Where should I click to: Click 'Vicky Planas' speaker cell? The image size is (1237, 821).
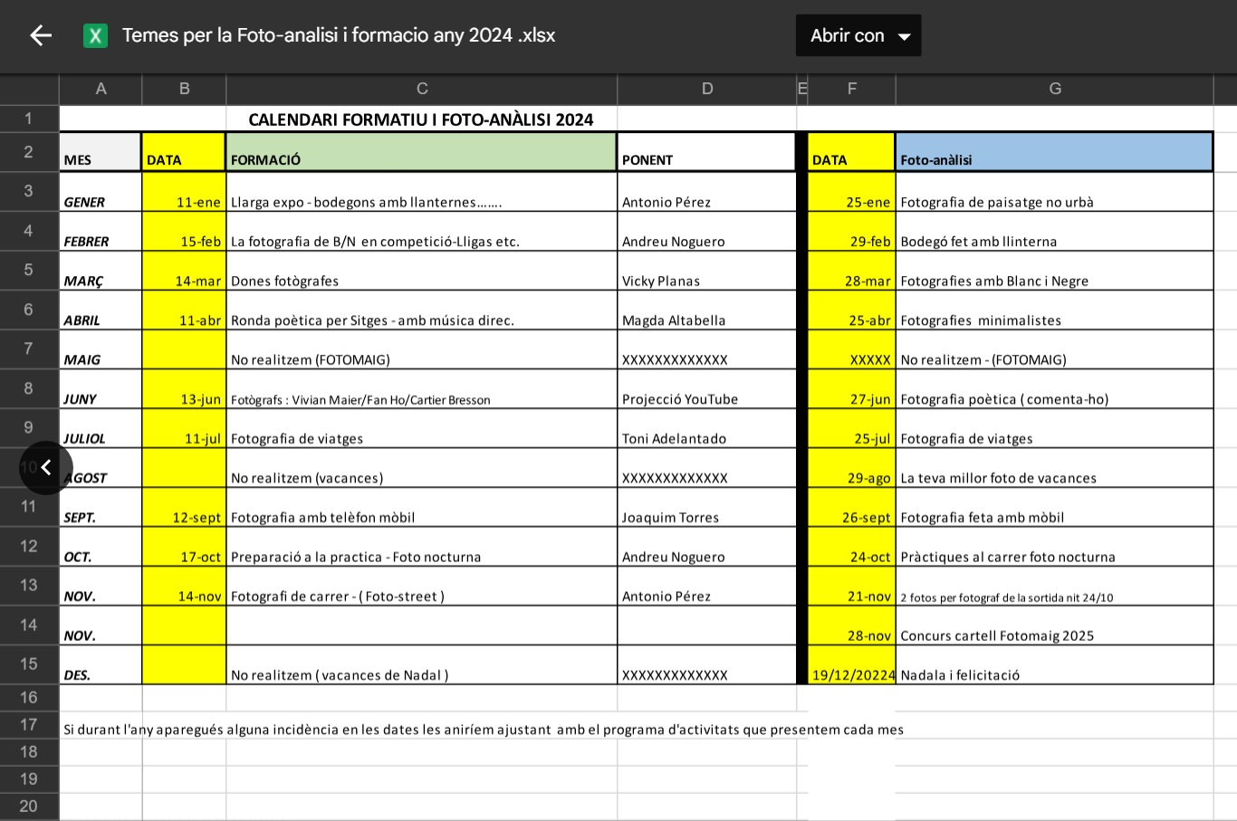point(706,271)
